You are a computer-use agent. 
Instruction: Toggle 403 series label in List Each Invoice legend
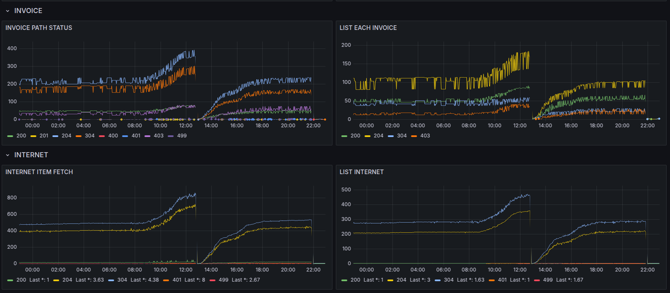pyautogui.click(x=425, y=136)
